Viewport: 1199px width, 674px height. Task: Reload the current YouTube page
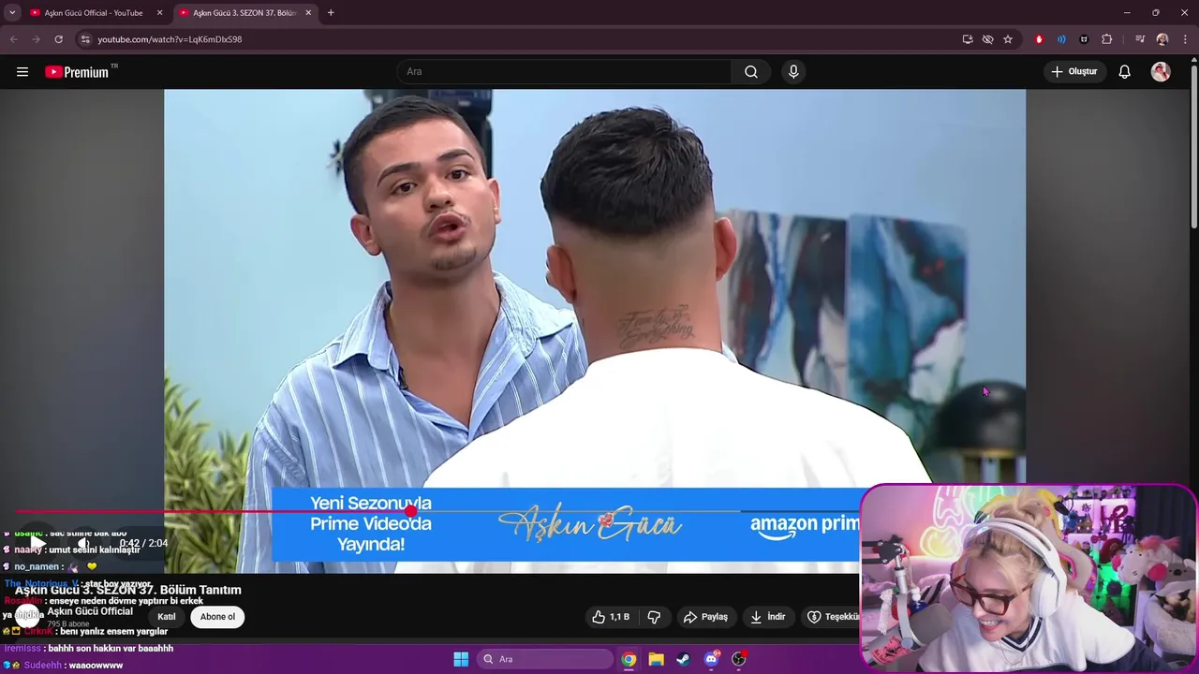click(x=58, y=39)
